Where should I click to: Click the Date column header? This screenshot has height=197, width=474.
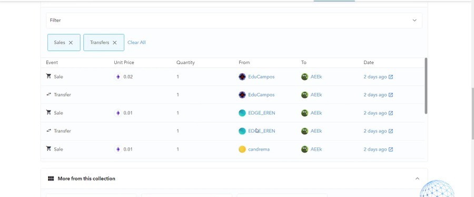369,63
